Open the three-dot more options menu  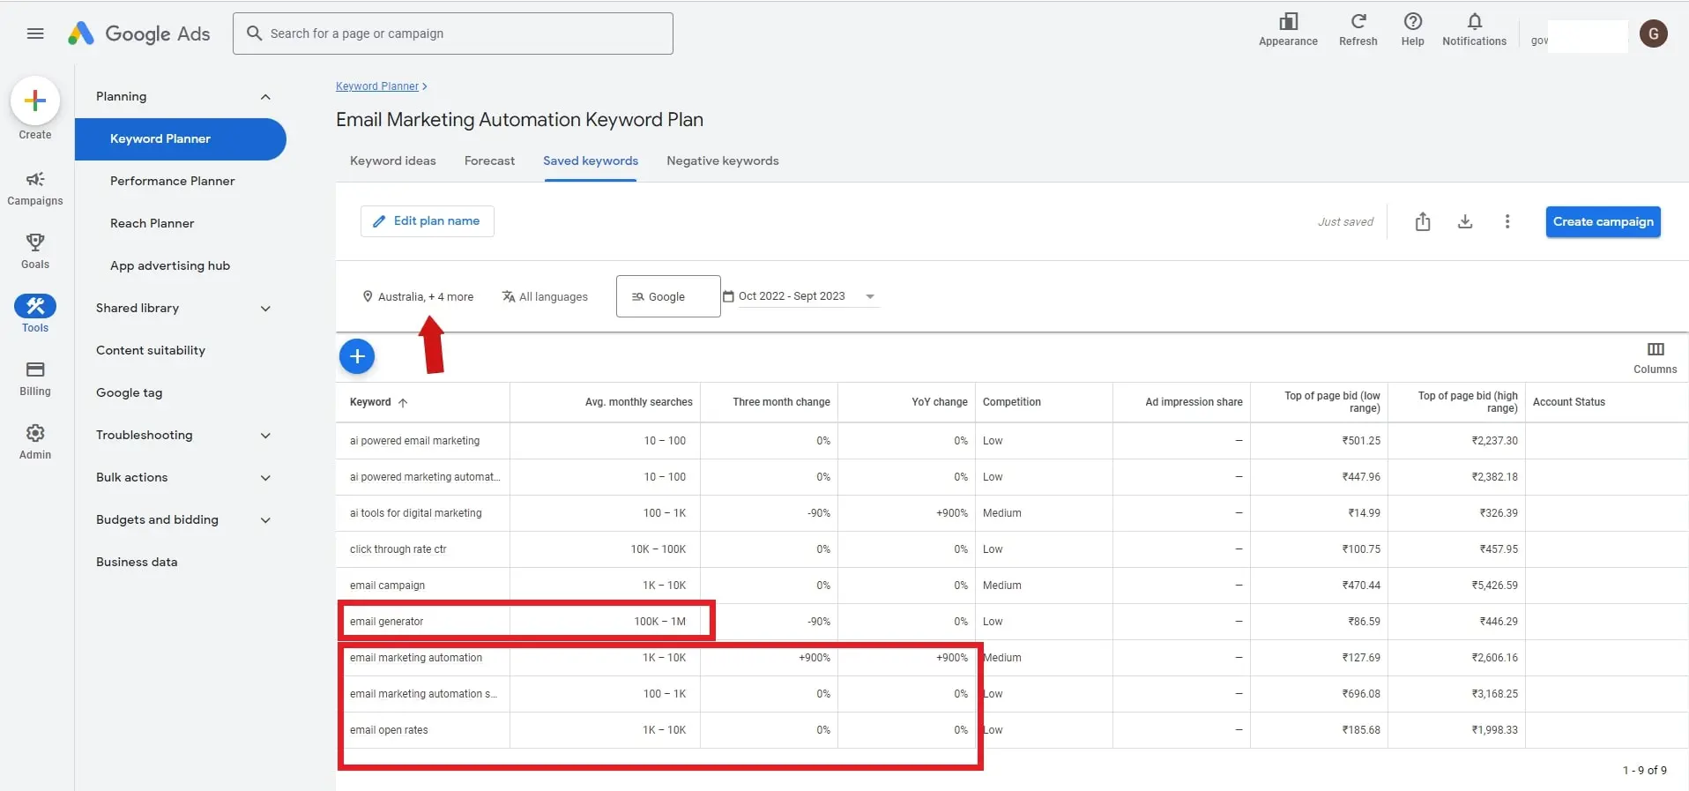pos(1507,222)
